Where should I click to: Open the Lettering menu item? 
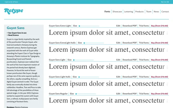pos(129,12)
